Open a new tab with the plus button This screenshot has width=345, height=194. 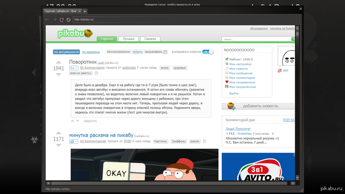point(85,11)
